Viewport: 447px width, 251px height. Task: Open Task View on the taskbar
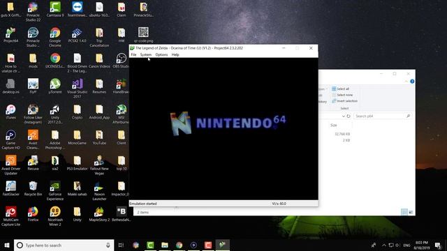pos(121,245)
